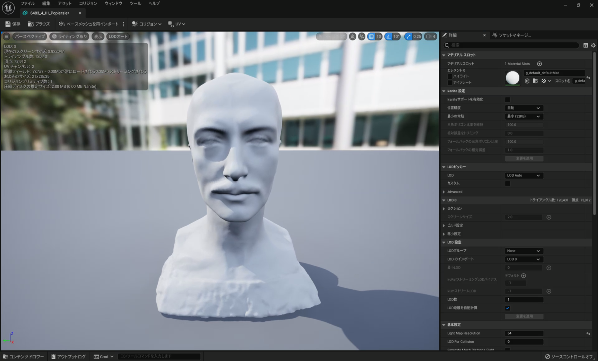Click plus icon next to 最小LOD

[x=549, y=268]
